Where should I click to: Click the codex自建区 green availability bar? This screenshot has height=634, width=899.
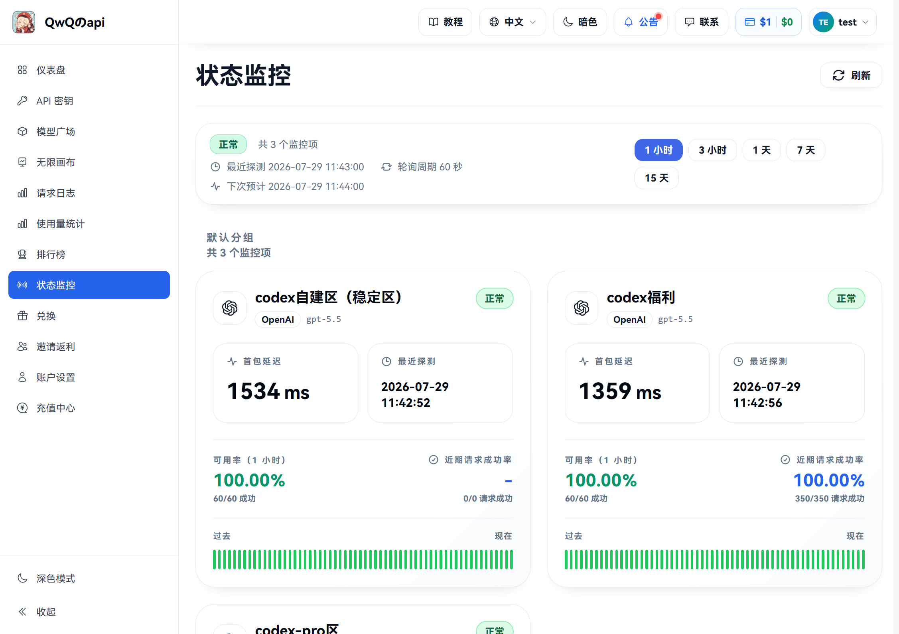click(x=363, y=559)
